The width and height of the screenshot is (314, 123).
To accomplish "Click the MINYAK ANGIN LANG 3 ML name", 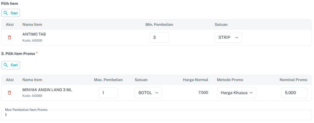I will point(47,90).
